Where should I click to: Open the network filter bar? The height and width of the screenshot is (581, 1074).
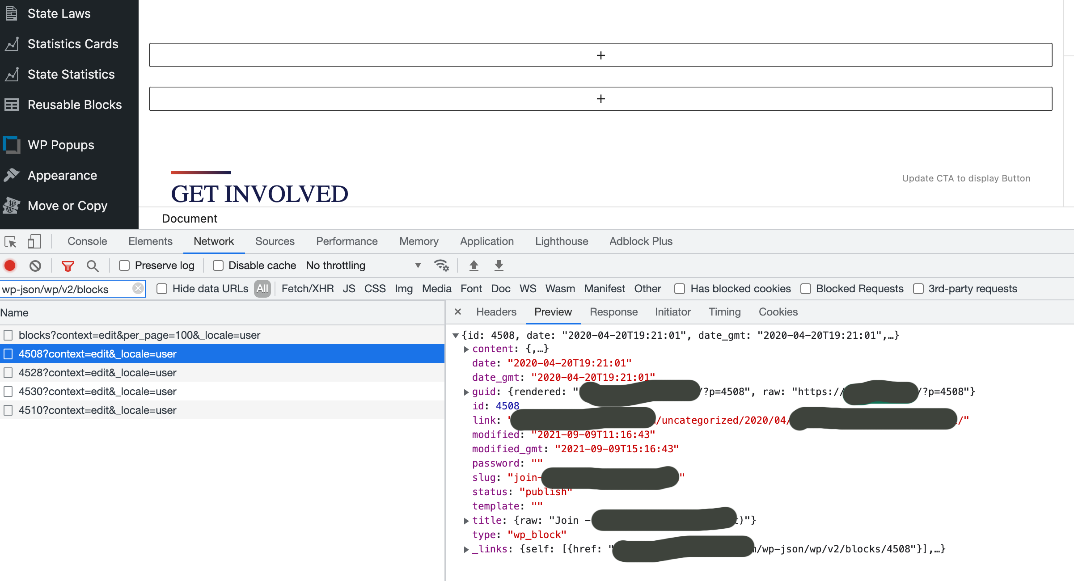[67, 265]
